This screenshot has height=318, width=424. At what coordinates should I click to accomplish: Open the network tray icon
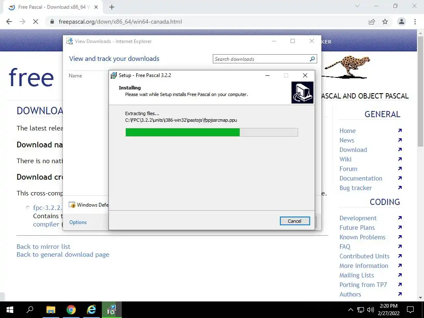click(x=361, y=310)
